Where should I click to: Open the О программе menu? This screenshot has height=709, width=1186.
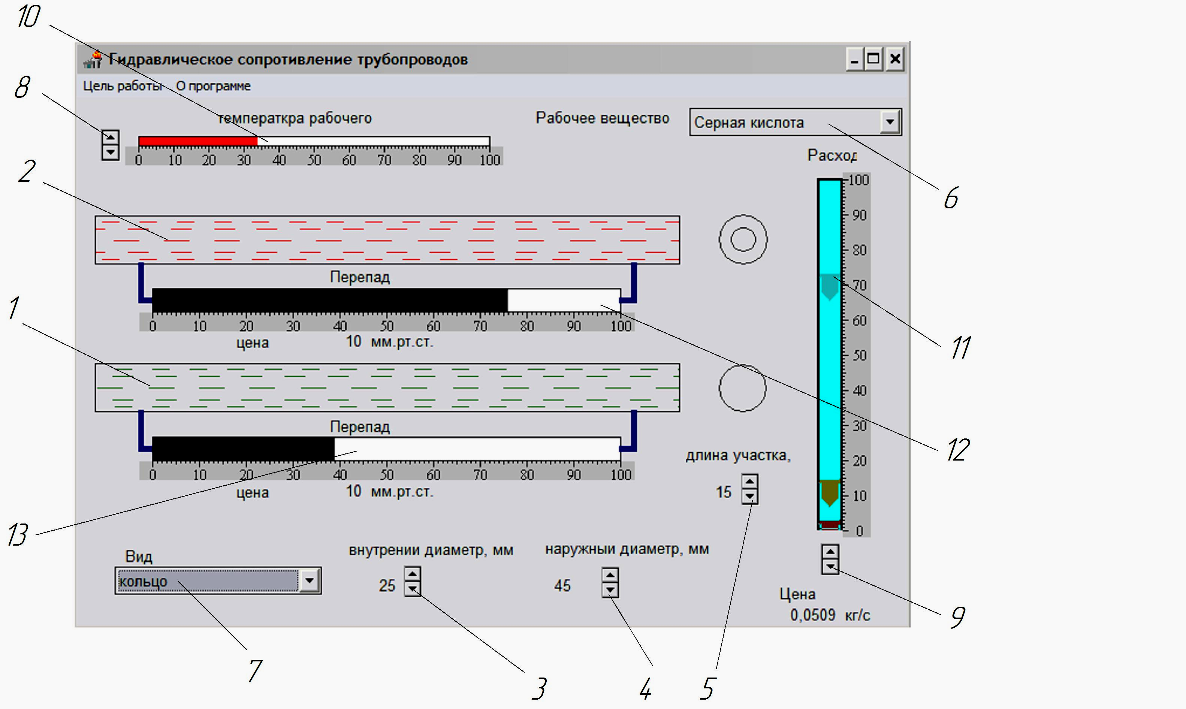[x=213, y=86]
